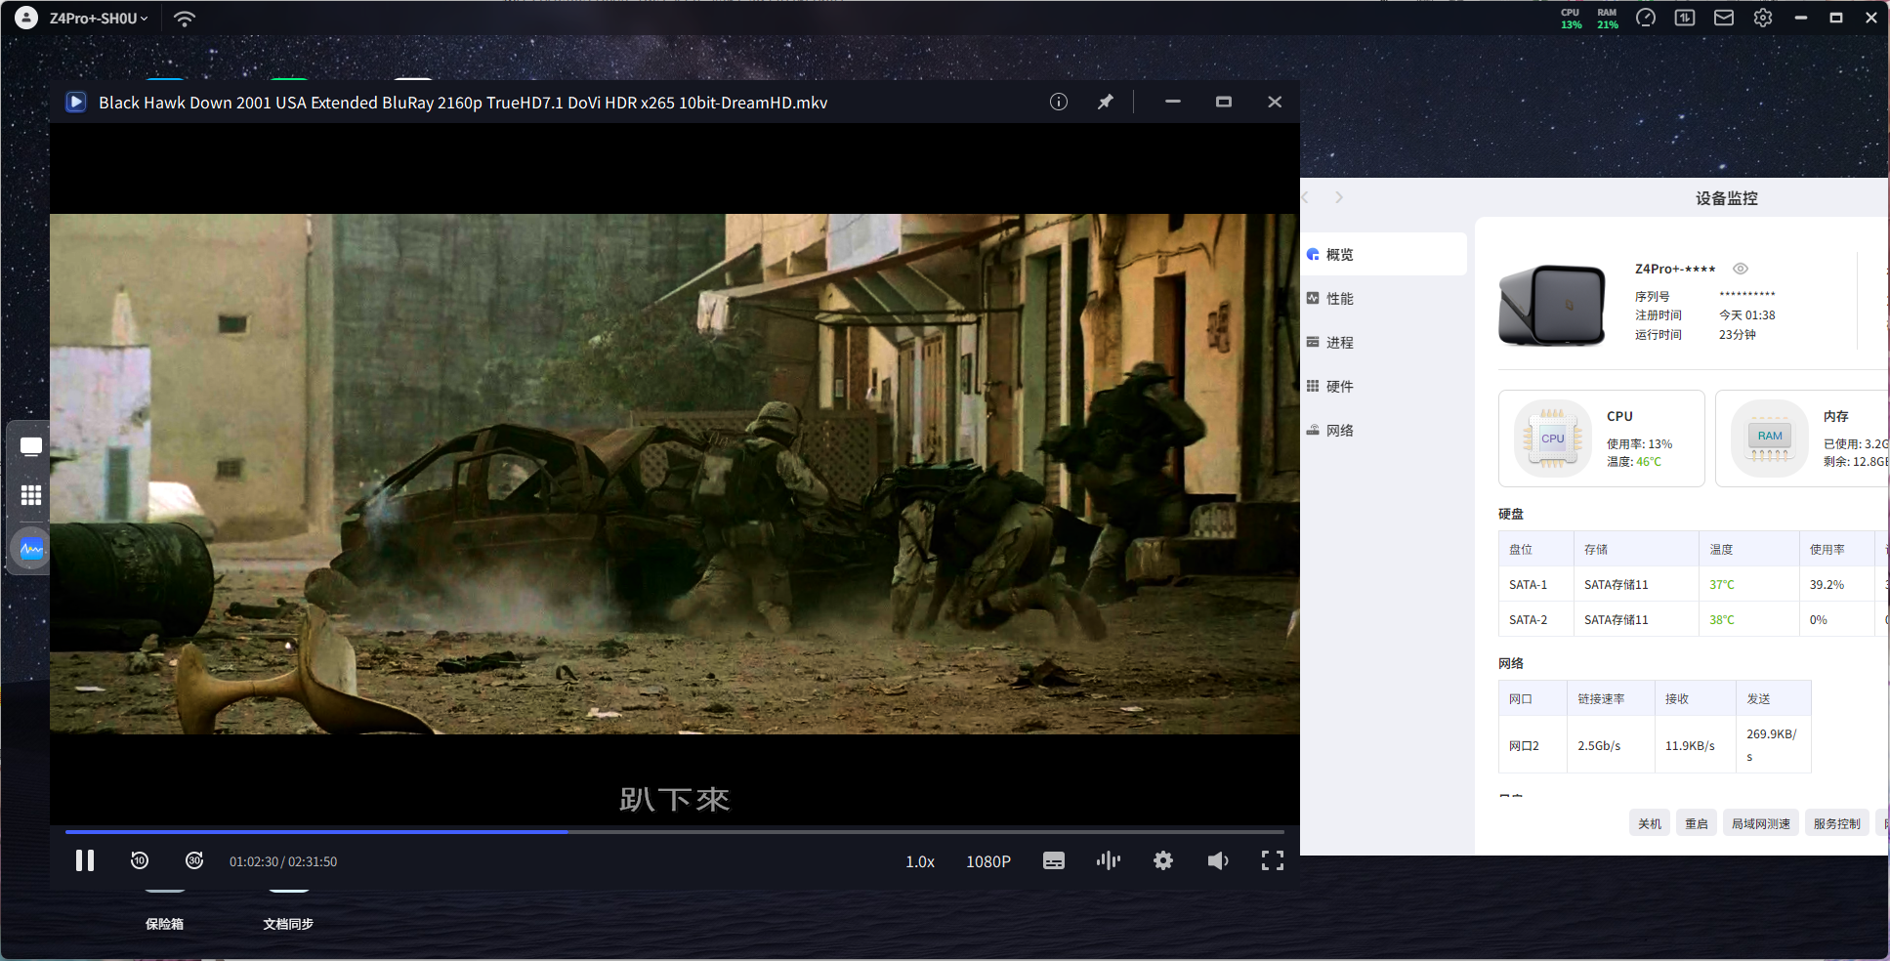Open the CPU usage card
Screen dimensions: 1890x961
coord(1602,439)
